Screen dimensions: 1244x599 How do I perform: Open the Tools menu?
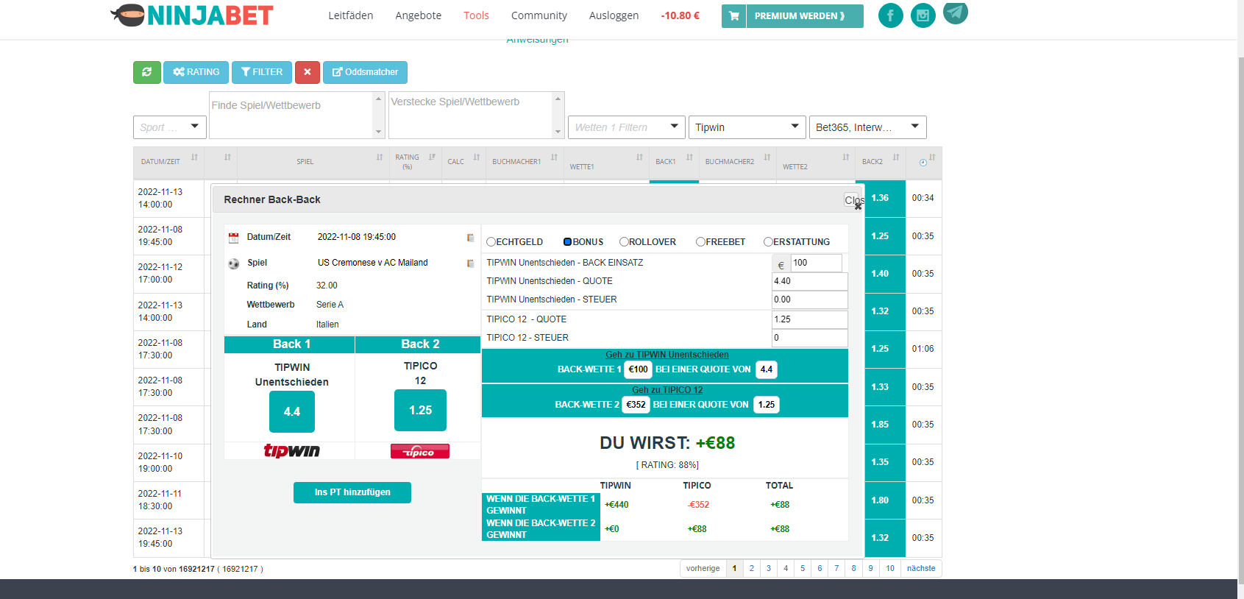coord(476,15)
